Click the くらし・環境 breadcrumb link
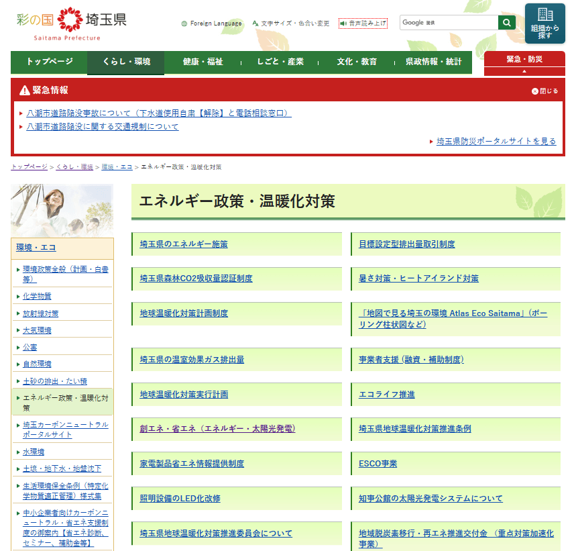 pos(74,166)
